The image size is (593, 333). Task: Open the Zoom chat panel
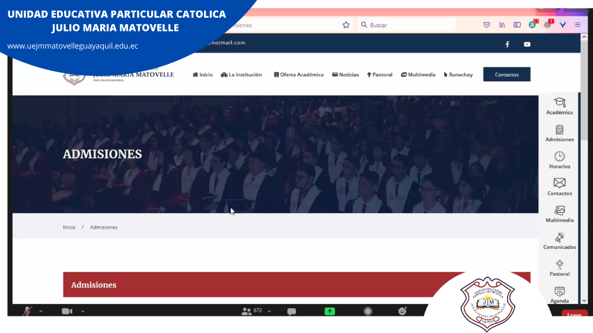(291, 312)
